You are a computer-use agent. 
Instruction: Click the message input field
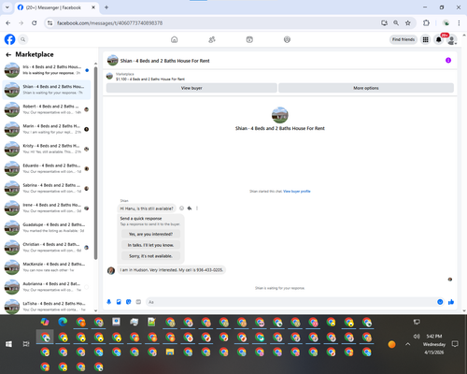pyautogui.click(x=291, y=302)
